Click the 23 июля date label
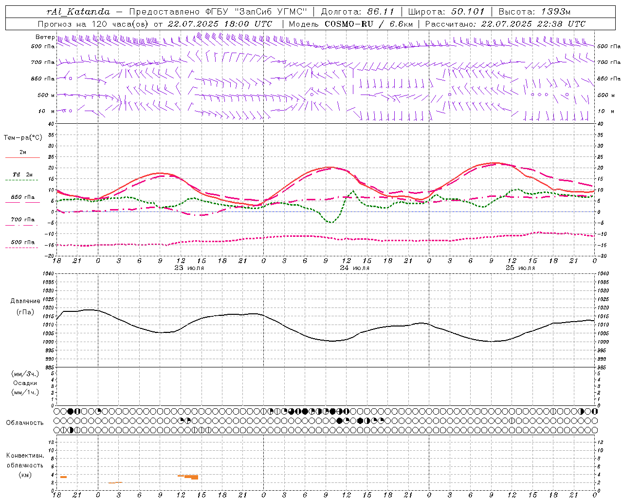 pyautogui.click(x=189, y=268)
